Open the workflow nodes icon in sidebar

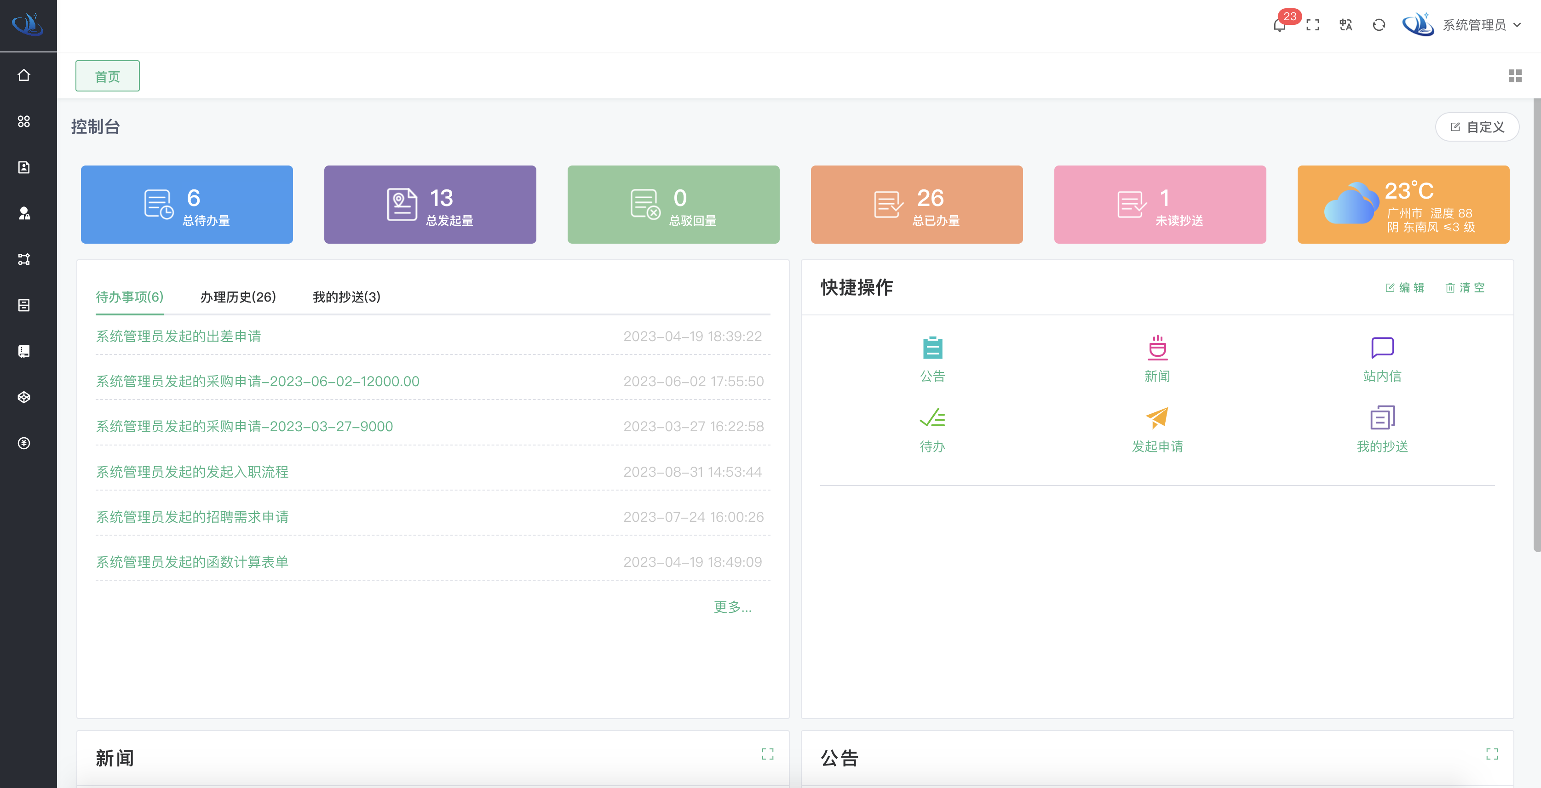24,259
